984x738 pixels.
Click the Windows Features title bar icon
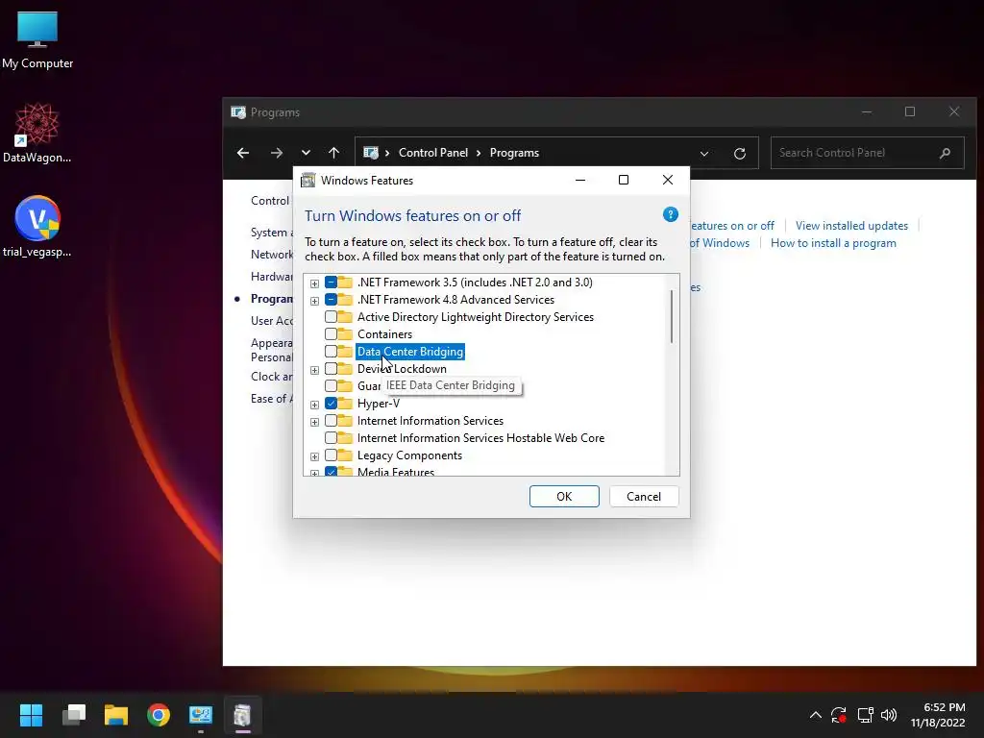point(308,180)
